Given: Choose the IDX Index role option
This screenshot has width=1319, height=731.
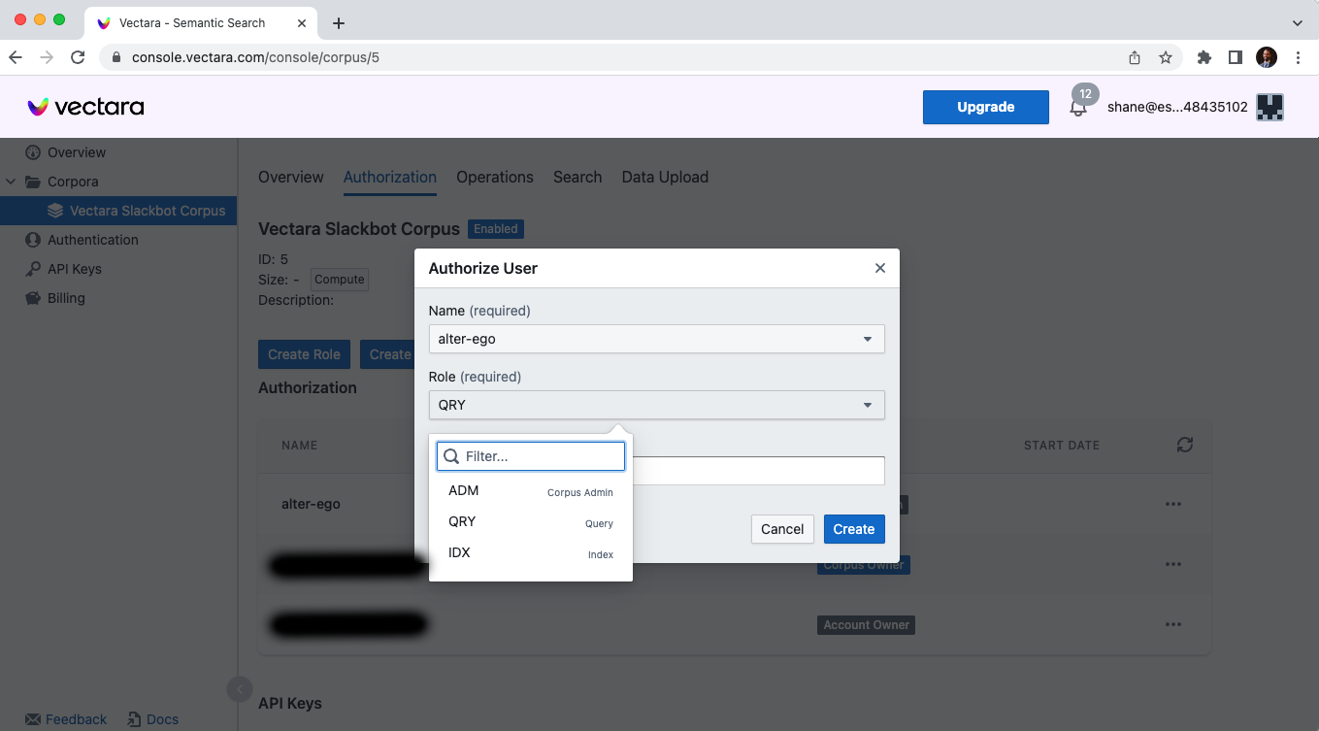Looking at the screenshot, I should pos(530,553).
